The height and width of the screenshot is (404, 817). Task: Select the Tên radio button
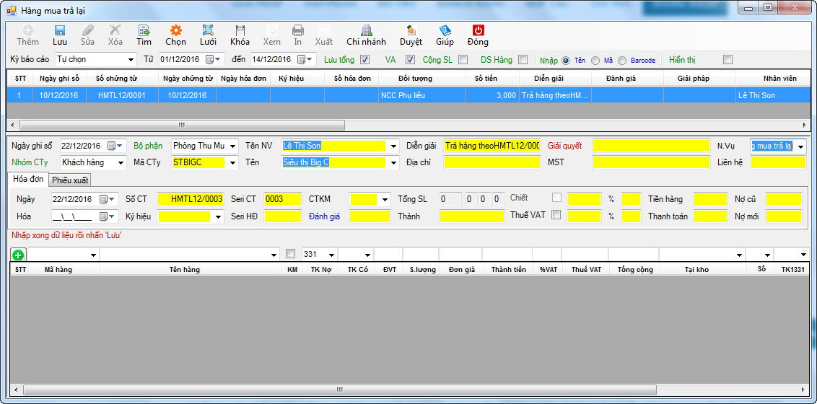tap(566, 61)
